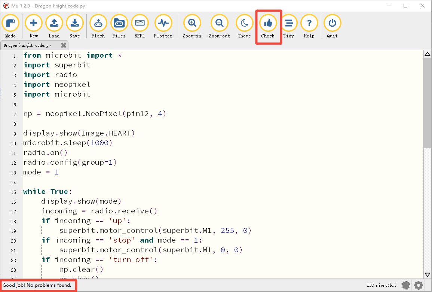
Task: Zoom-in the editor text
Action: pos(192,27)
